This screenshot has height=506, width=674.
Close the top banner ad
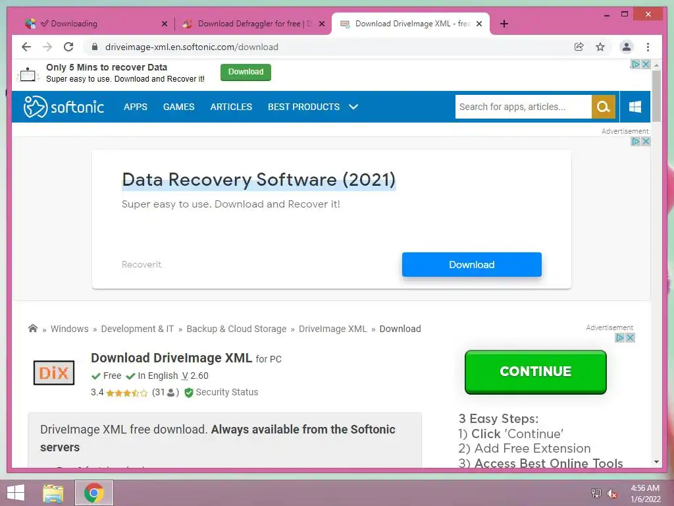click(646, 64)
